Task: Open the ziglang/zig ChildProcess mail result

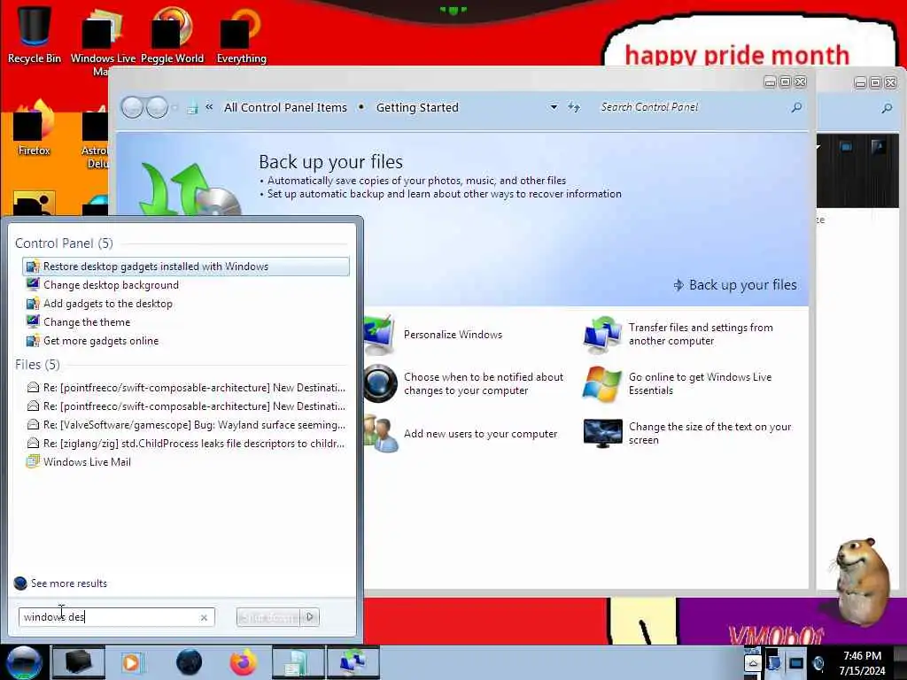Action: (186, 444)
